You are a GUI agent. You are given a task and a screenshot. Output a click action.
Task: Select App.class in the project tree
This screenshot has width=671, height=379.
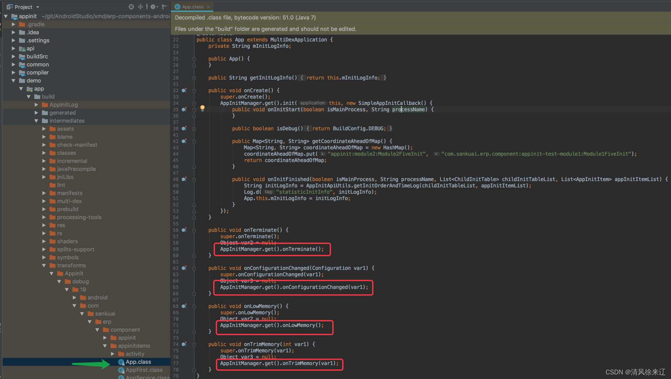tap(138, 362)
